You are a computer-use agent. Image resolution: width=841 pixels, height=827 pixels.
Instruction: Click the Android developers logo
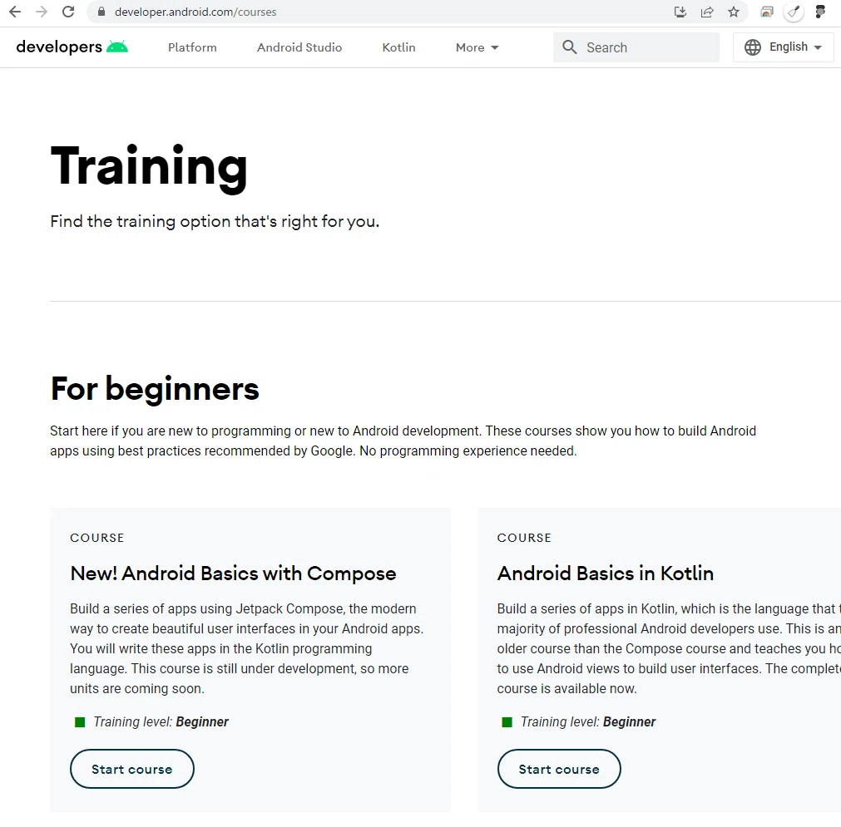tap(72, 47)
